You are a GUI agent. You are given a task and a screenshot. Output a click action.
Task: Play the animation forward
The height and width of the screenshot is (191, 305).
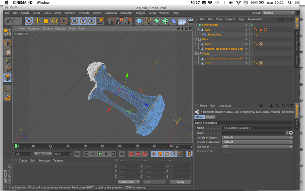(100, 154)
